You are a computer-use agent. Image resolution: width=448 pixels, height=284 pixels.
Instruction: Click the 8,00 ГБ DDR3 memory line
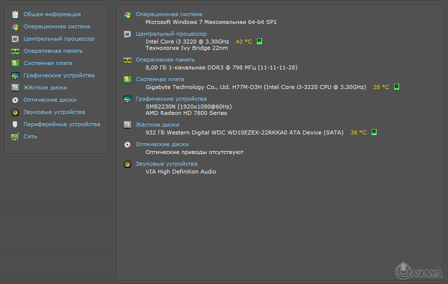coord(222,67)
